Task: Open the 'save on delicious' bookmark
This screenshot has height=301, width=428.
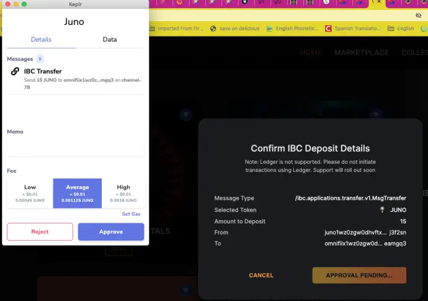Action: click(x=235, y=29)
